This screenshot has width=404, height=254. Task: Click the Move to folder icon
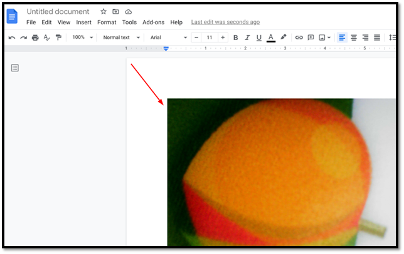pyautogui.click(x=115, y=11)
